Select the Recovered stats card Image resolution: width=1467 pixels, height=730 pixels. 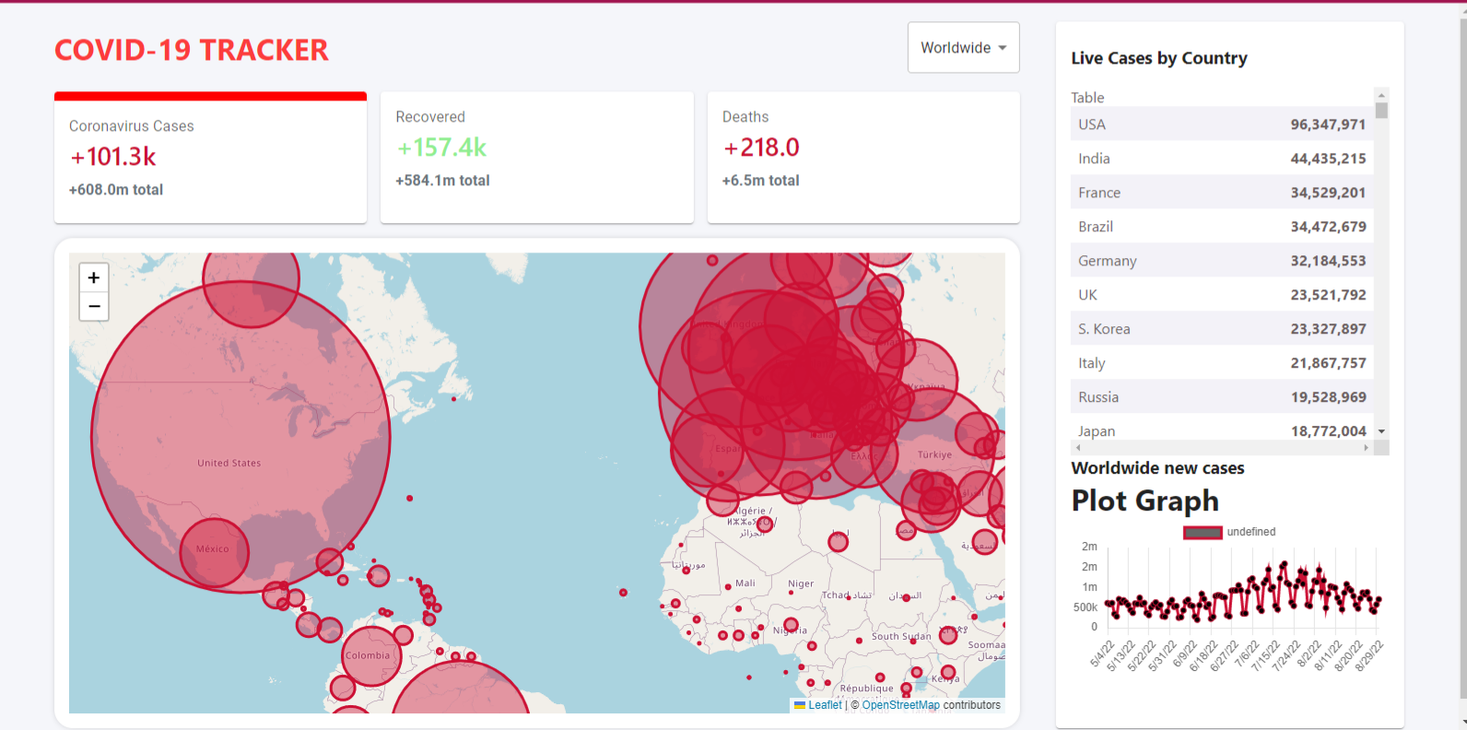(x=536, y=158)
